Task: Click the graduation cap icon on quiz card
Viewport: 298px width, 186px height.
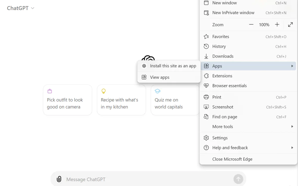Action: (157, 91)
